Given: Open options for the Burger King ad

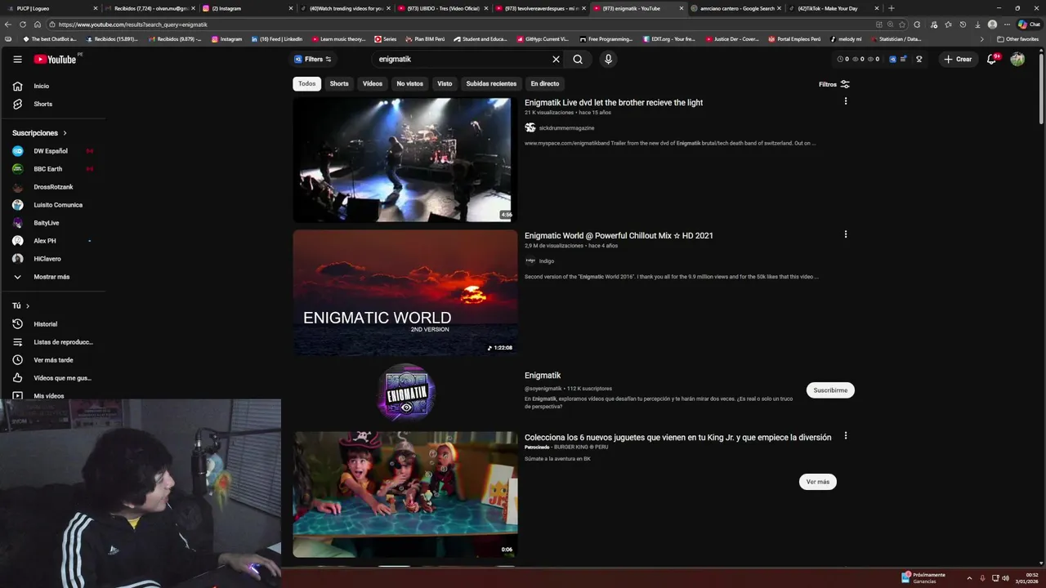Looking at the screenshot, I should [845, 436].
